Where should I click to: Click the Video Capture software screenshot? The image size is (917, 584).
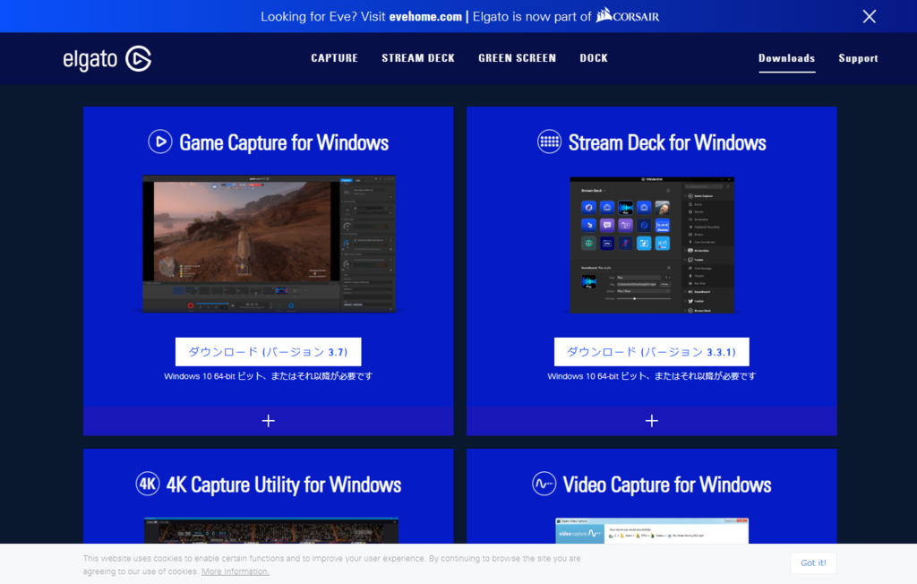652,531
